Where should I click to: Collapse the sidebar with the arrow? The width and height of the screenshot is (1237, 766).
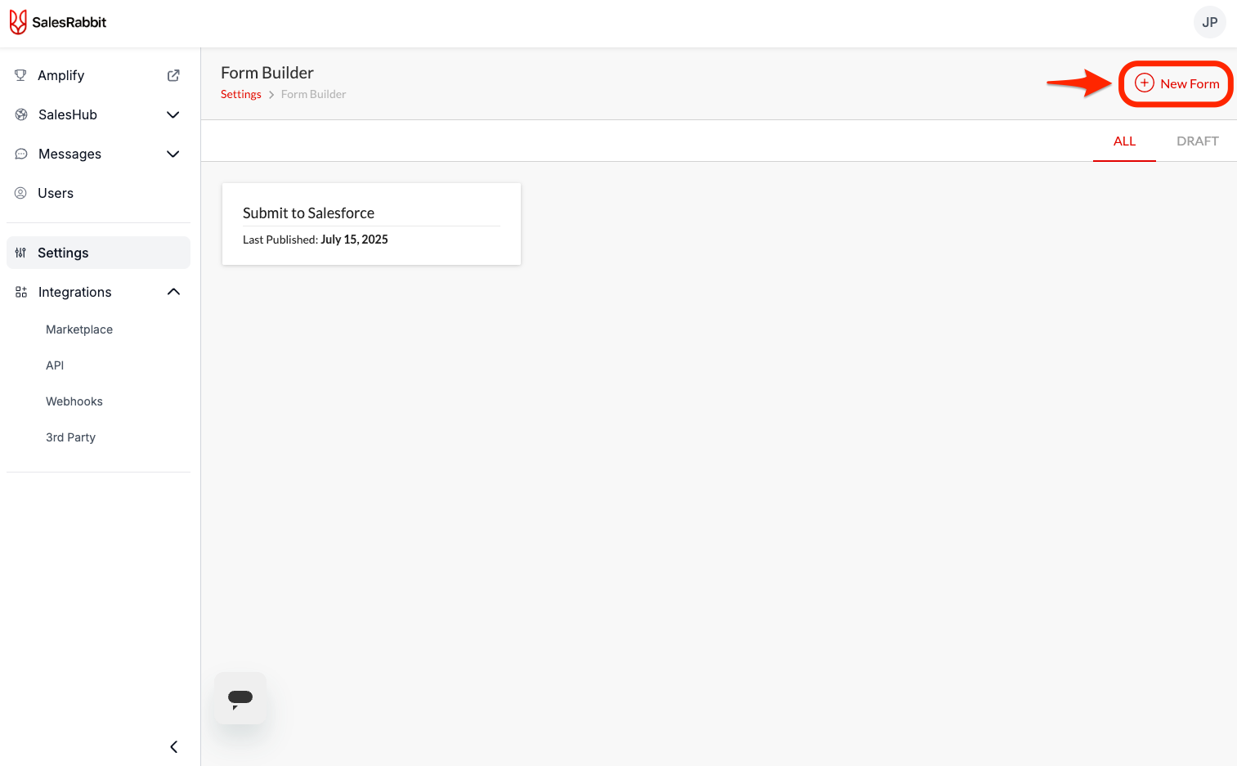tap(173, 746)
